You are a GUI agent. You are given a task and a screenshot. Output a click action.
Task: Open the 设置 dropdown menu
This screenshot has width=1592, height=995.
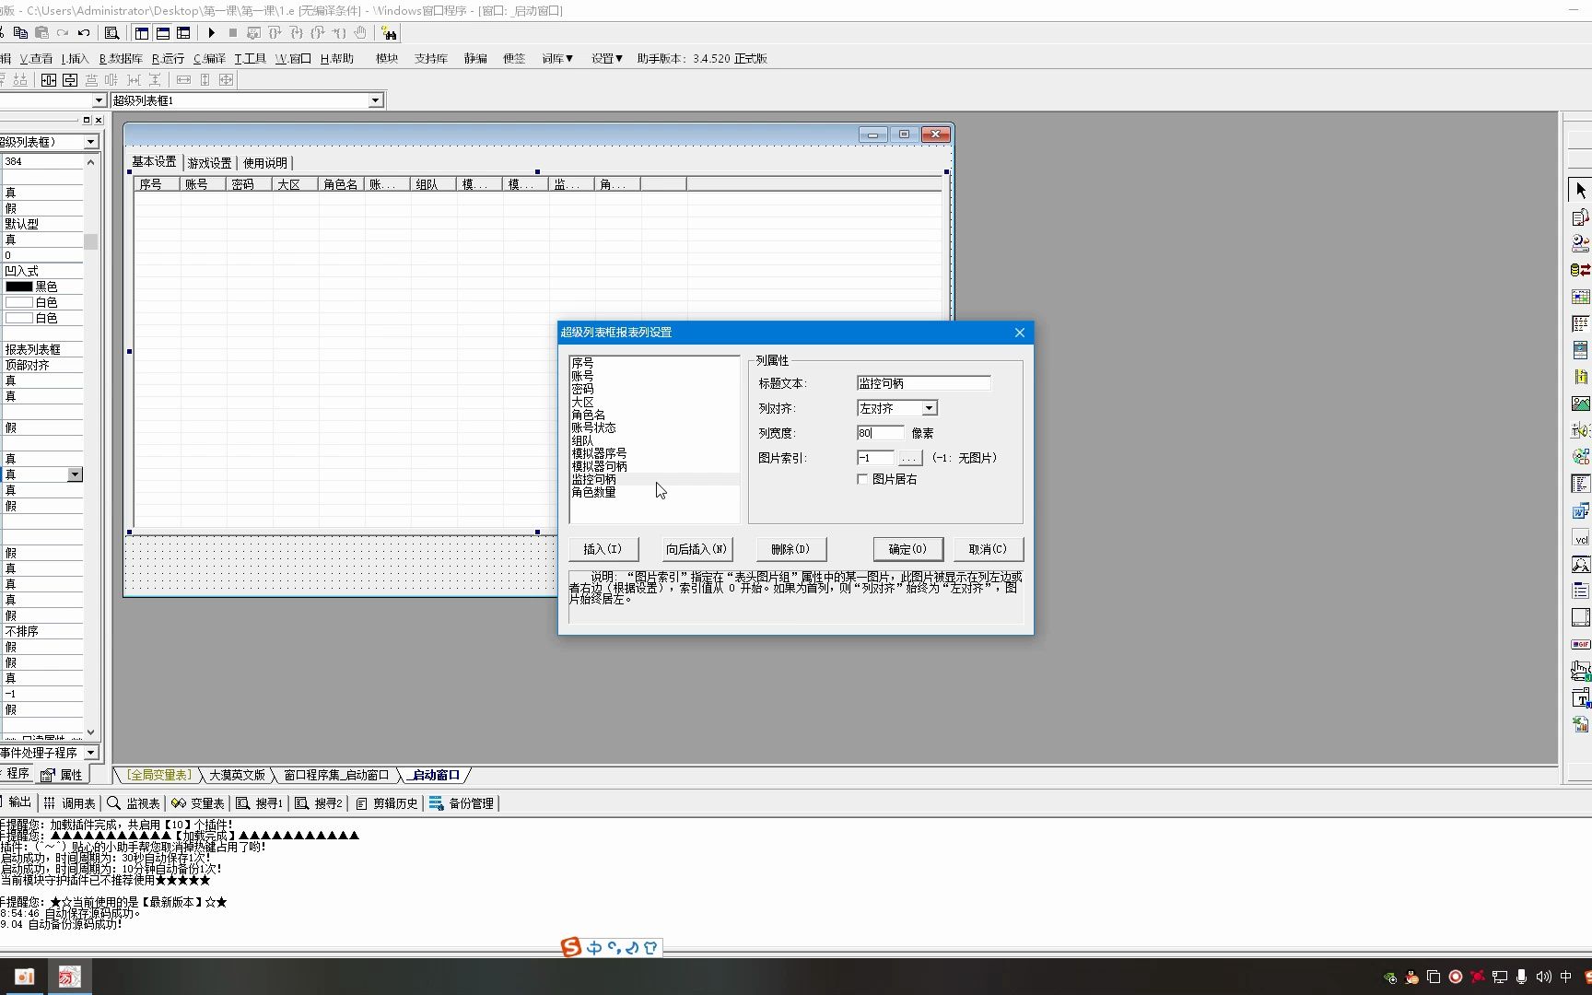(x=607, y=58)
